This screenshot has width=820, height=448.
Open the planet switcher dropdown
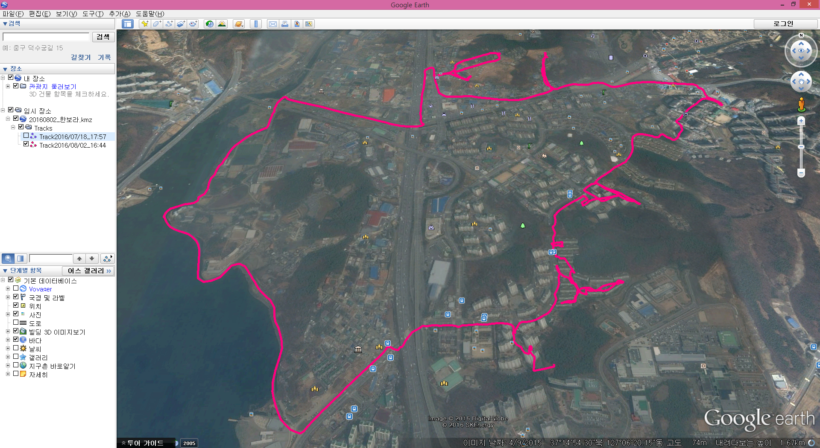[x=239, y=24]
